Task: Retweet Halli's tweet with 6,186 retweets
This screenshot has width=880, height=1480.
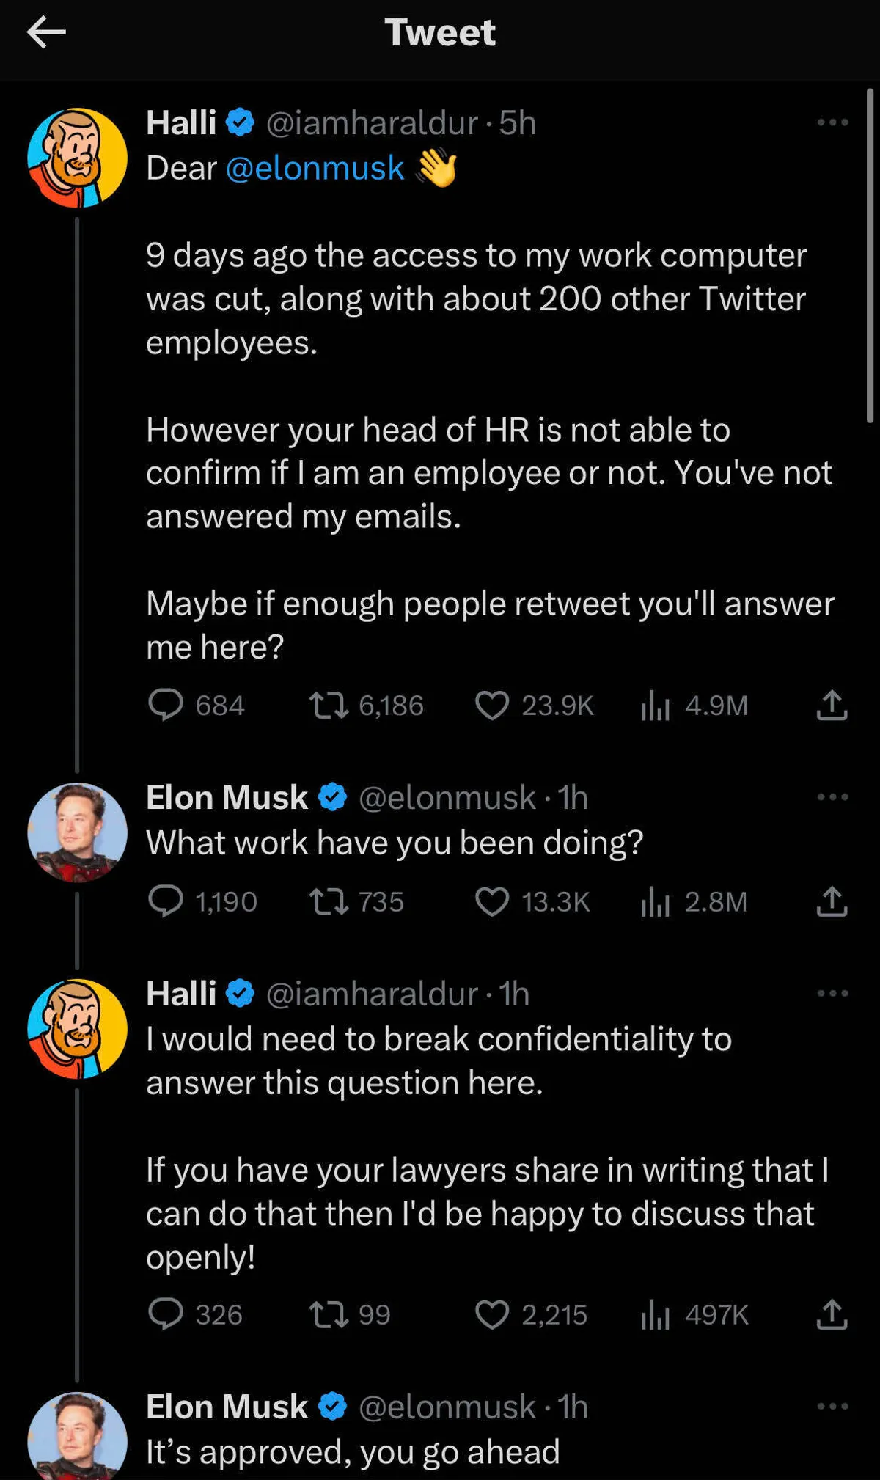Action: click(329, 706)
